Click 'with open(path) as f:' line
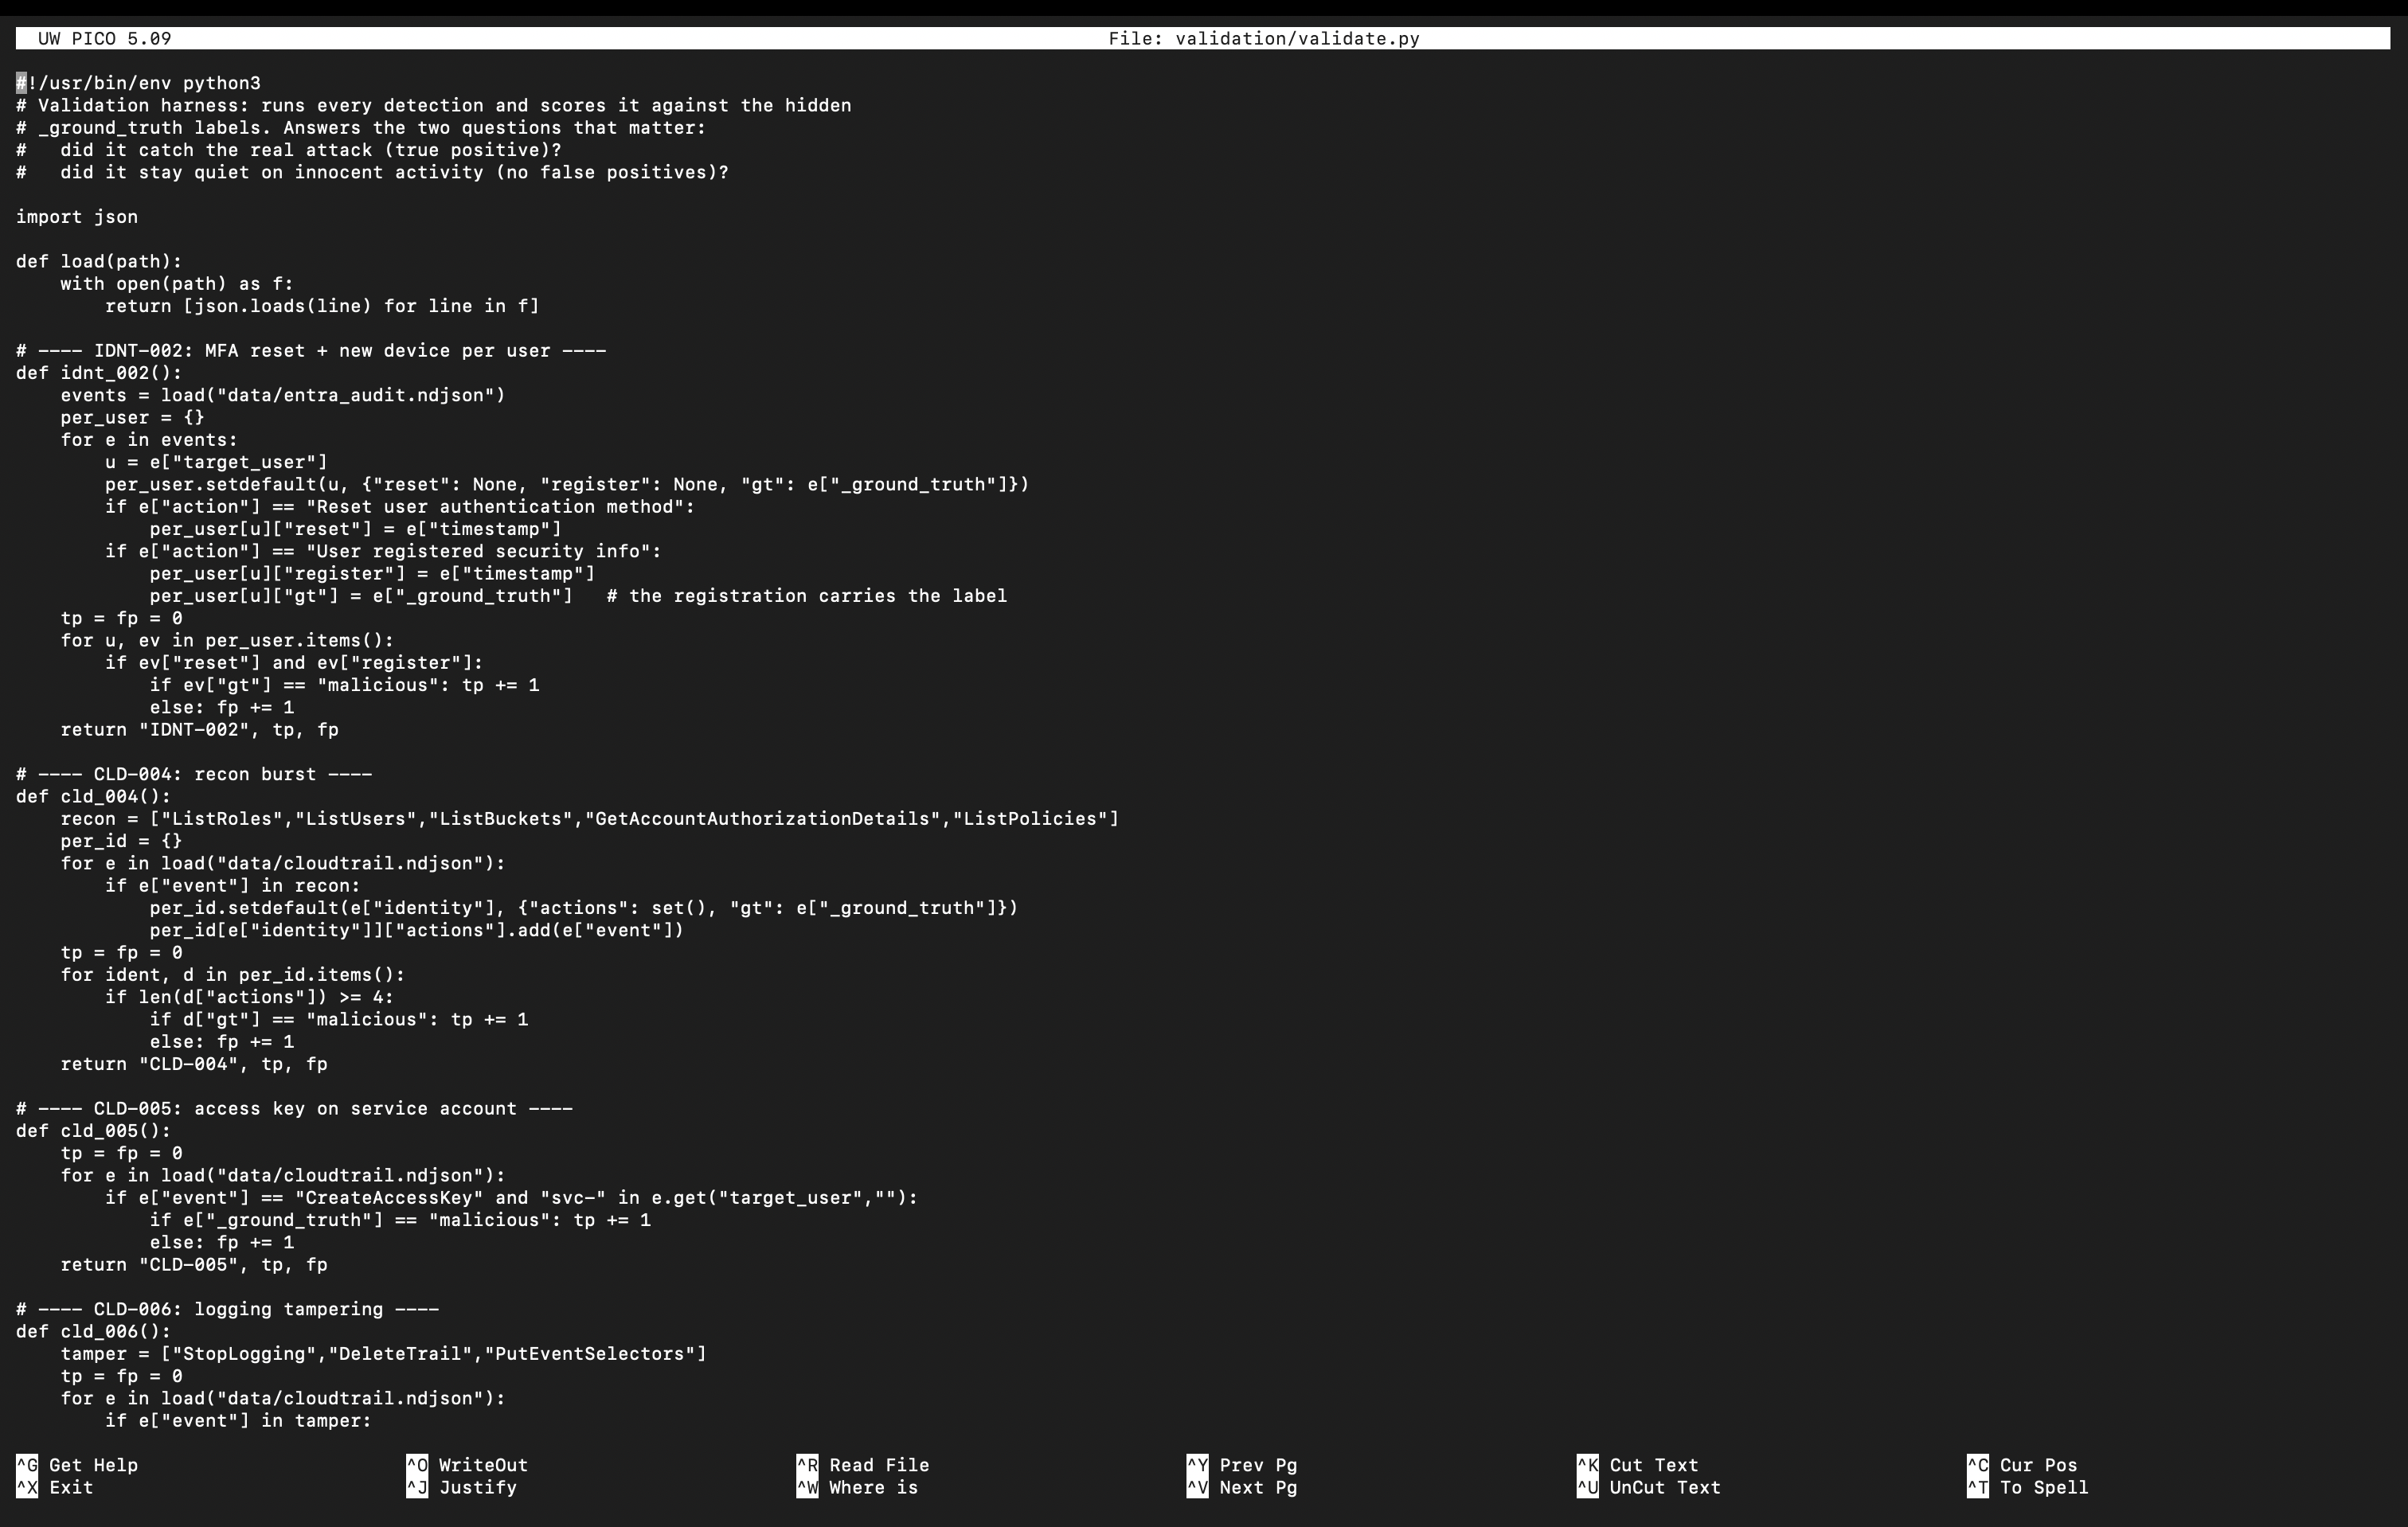Screen dimensions: 2408x1527 pos(177,284)
